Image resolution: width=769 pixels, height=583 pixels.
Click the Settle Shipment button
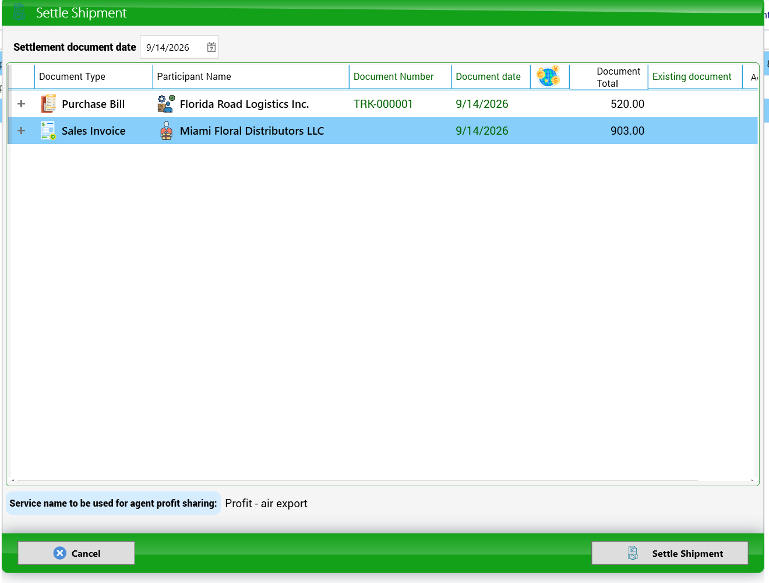(670, 553)
